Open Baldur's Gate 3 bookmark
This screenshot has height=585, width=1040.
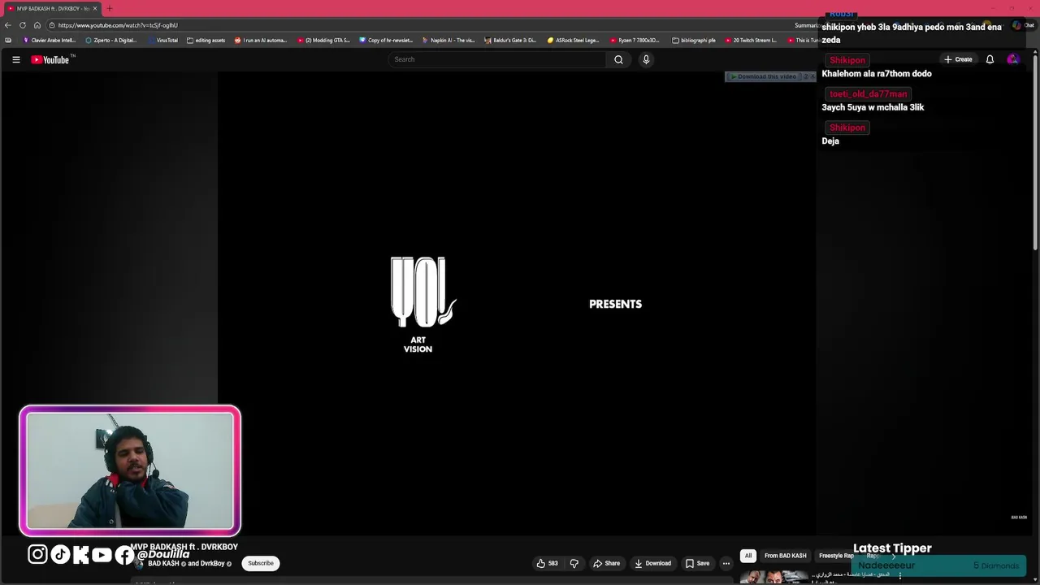(511, 40)
